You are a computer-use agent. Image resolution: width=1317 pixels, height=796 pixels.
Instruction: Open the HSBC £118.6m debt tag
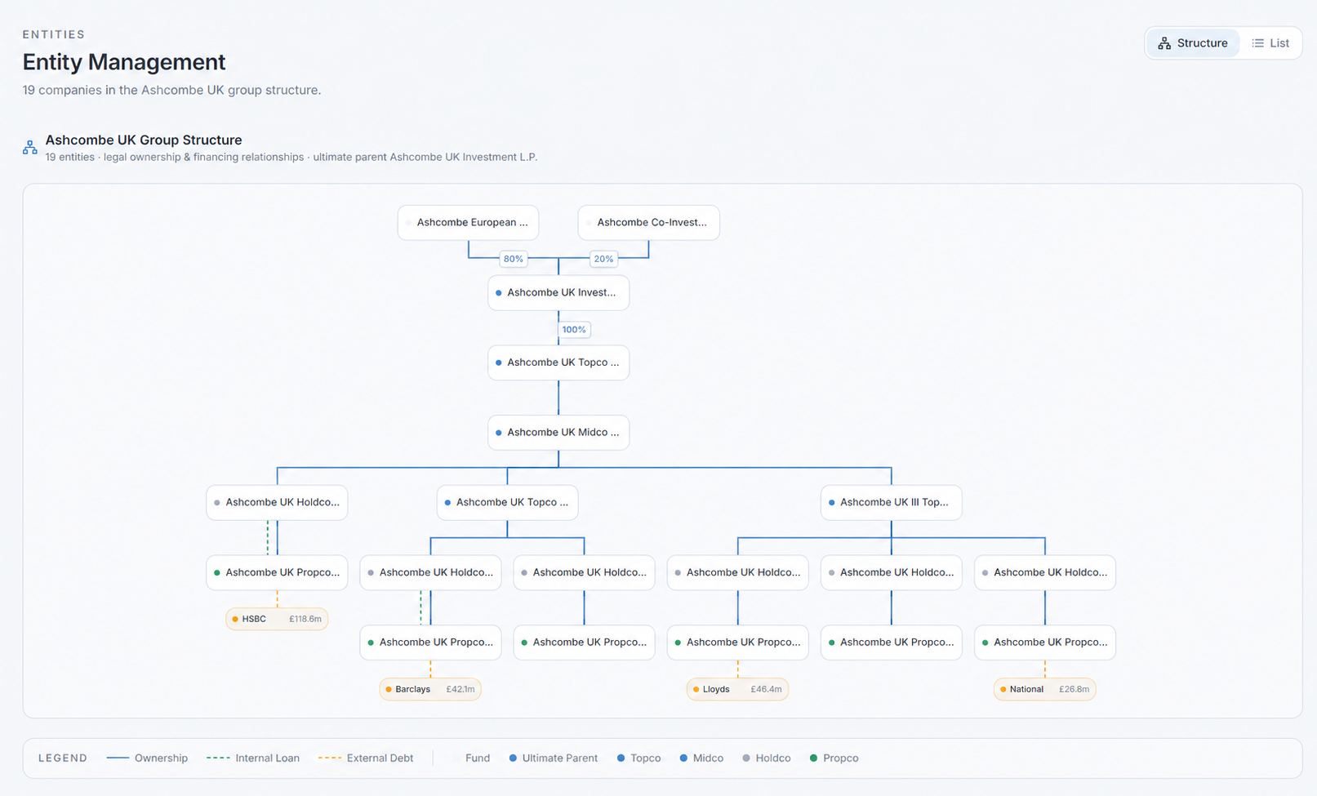pyautogui.click(x=277, y=619)
